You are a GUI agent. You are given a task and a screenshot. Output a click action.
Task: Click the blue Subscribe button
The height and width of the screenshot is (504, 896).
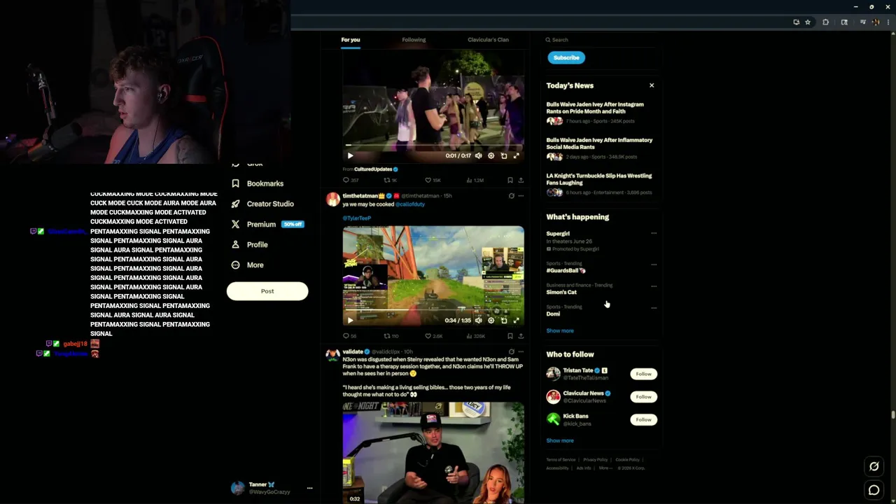coord(566,57)
